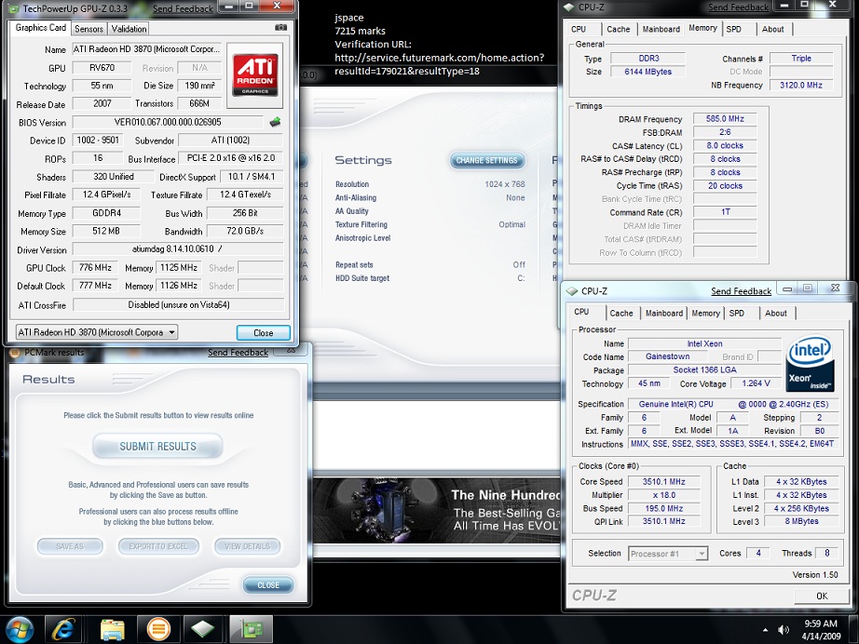Open the Cache tab in lower CPU-Z window
This screenshot has height=644, width=859.
tap(621, 313)
